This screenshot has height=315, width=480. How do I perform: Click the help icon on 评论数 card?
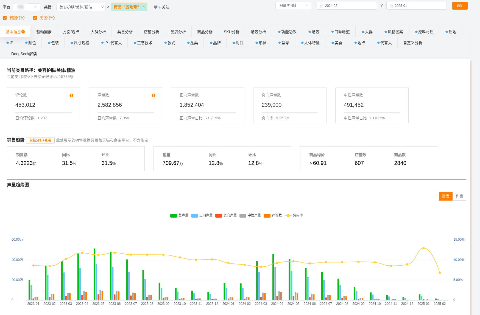coord(71,95)
